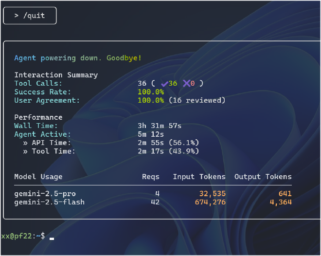Click the 674,276 input tokens value

pyautogui.click(x=210, y=202)
